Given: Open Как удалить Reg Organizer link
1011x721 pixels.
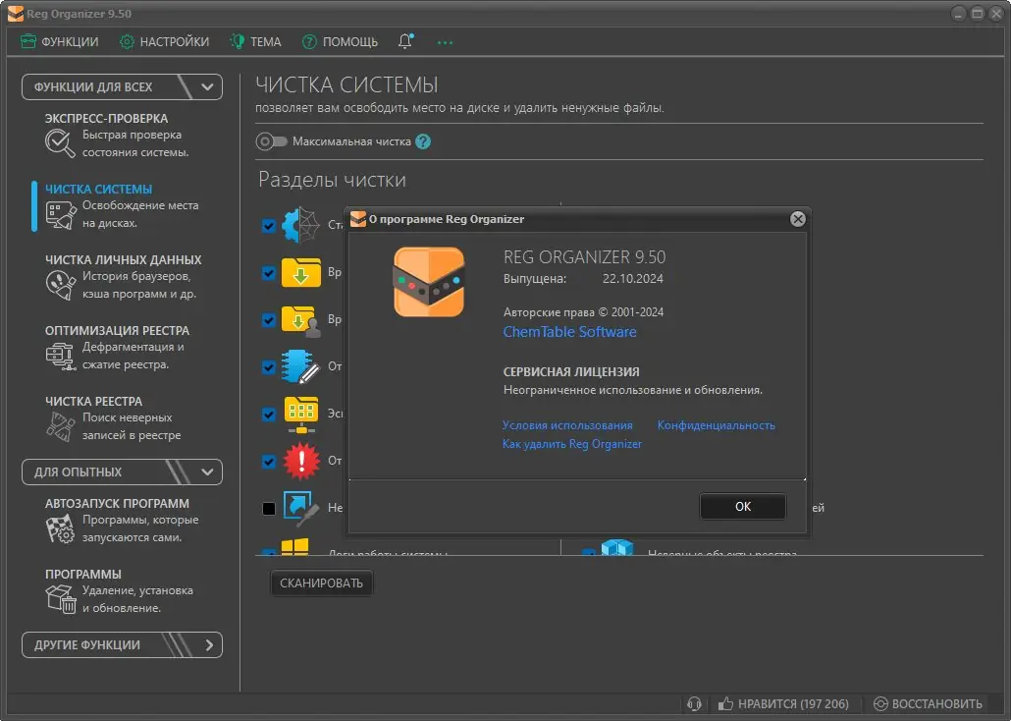Looking at the screenshot, I should (572, 444).
